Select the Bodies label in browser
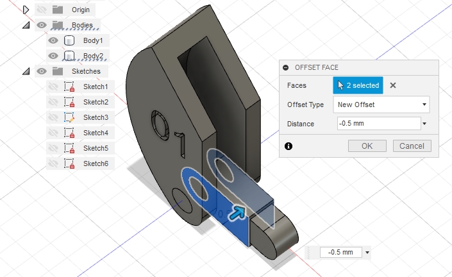Viewport: 452px width, 277px height. (82, 25)
